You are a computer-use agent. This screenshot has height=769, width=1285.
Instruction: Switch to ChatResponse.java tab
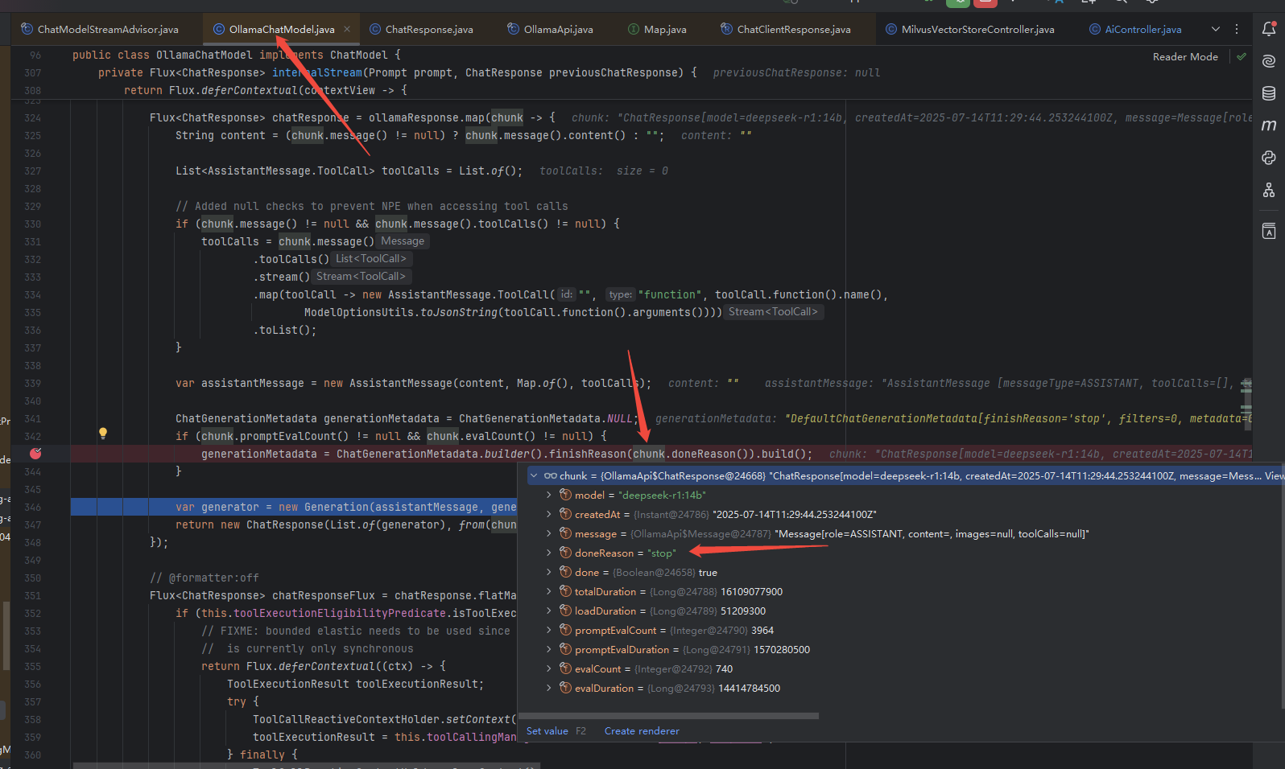[x=421, y=29]
